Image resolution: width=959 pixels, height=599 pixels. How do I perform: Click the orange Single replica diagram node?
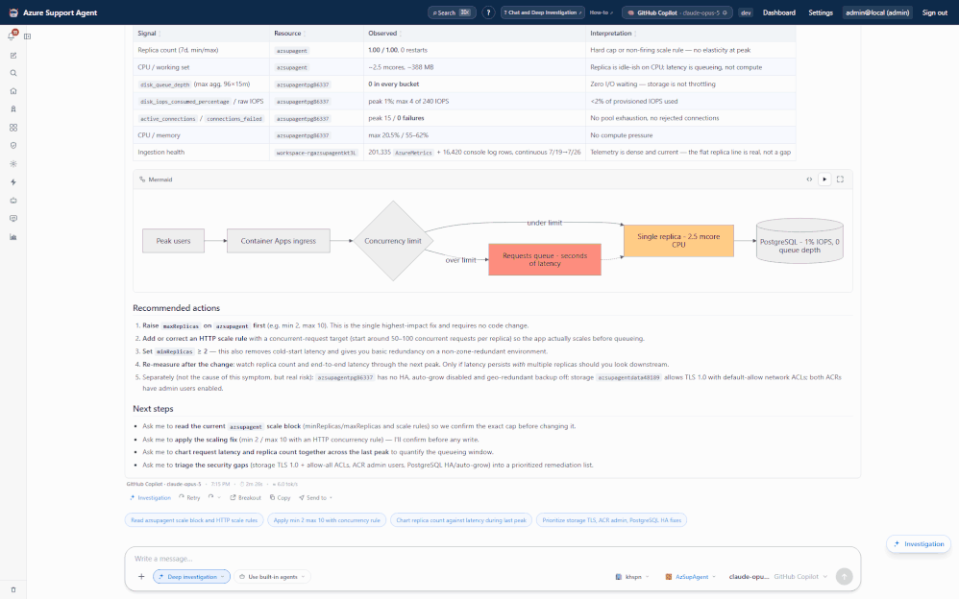(x=678, y=240)
